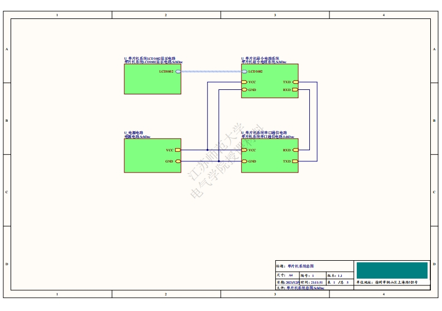This screenshot has height=311, width=442.
Task: Click the junction dot on the VCC wire
Action: pyautogui.click(x=207, y=150)
